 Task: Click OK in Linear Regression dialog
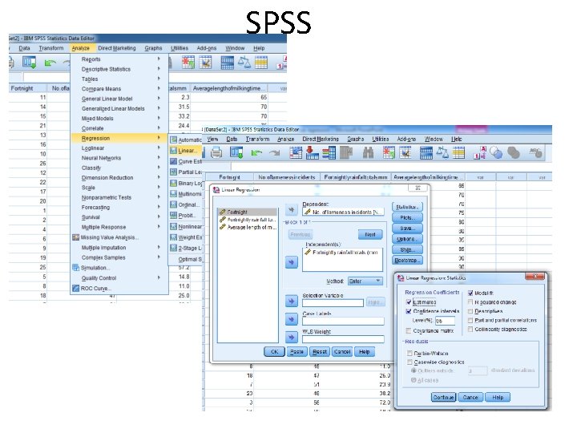[274, 352]
